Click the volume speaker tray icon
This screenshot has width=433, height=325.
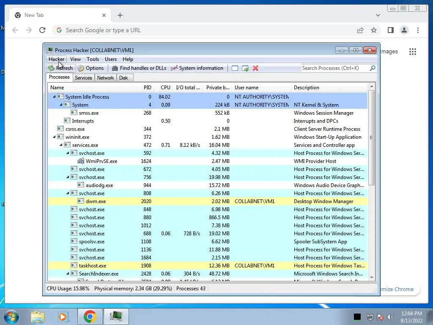(x=390, y=317)
